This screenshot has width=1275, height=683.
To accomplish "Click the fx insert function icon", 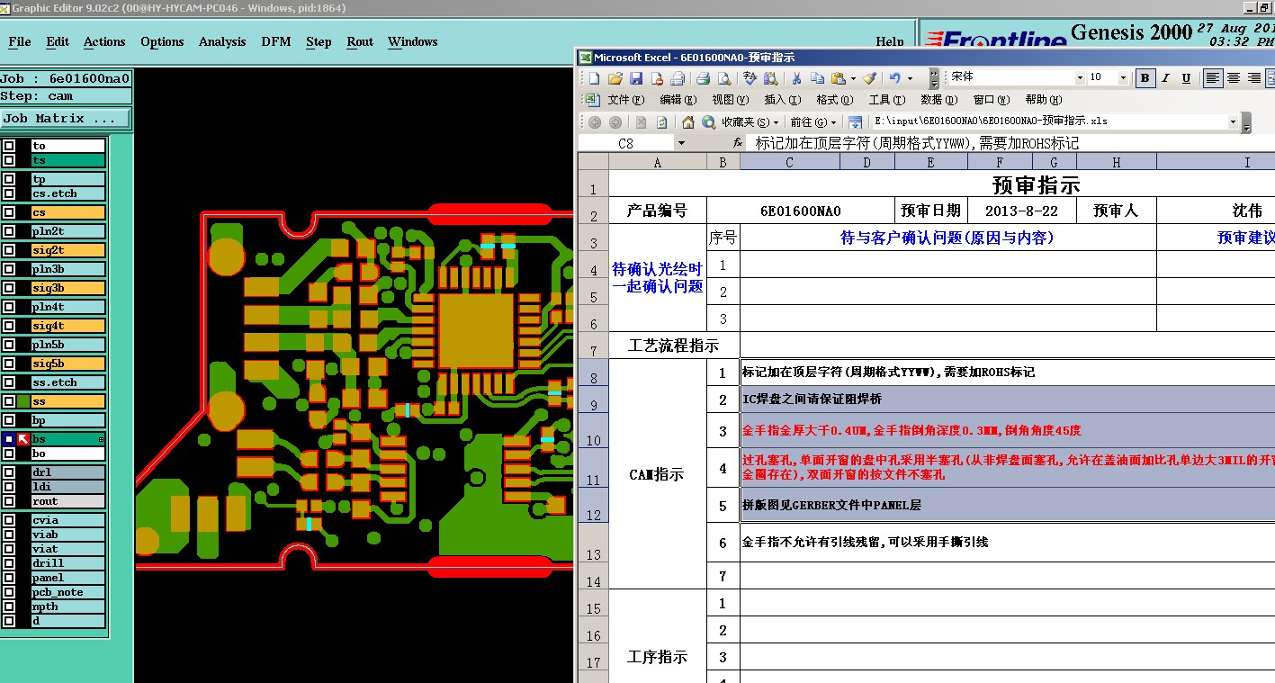I will tap(737, 143).
